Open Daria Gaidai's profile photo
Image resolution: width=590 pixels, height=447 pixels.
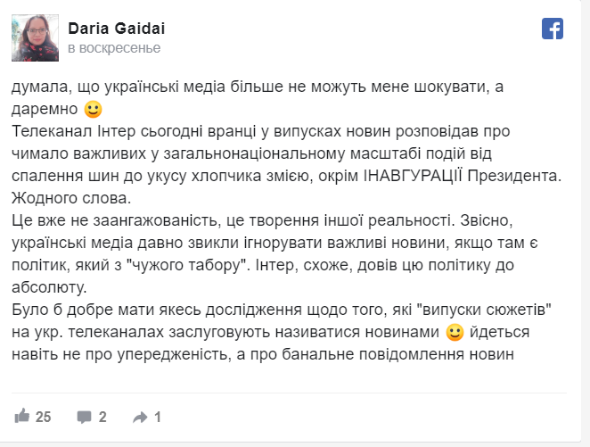click(35, 38)
